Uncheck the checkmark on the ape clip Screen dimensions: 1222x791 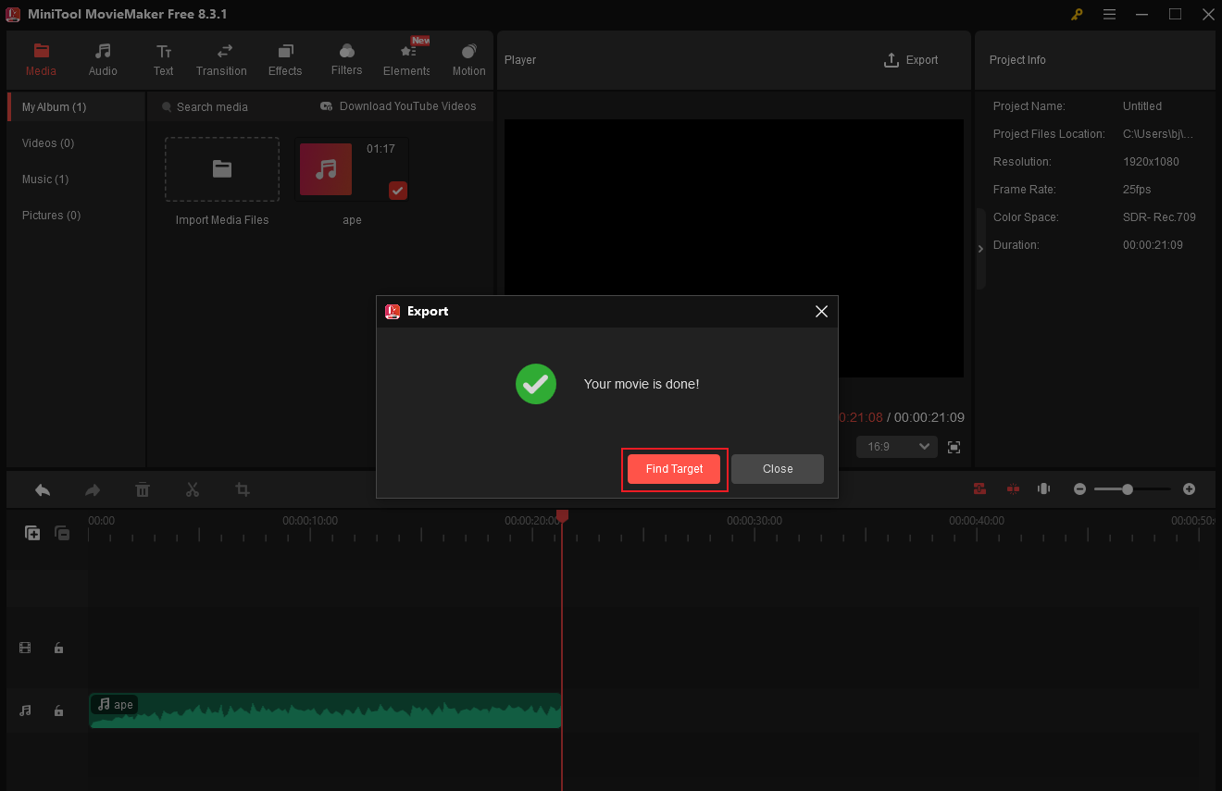click(x=397, y=191)
